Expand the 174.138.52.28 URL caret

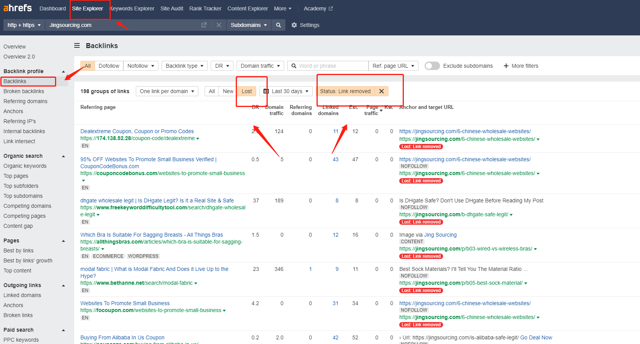(198, 139)
